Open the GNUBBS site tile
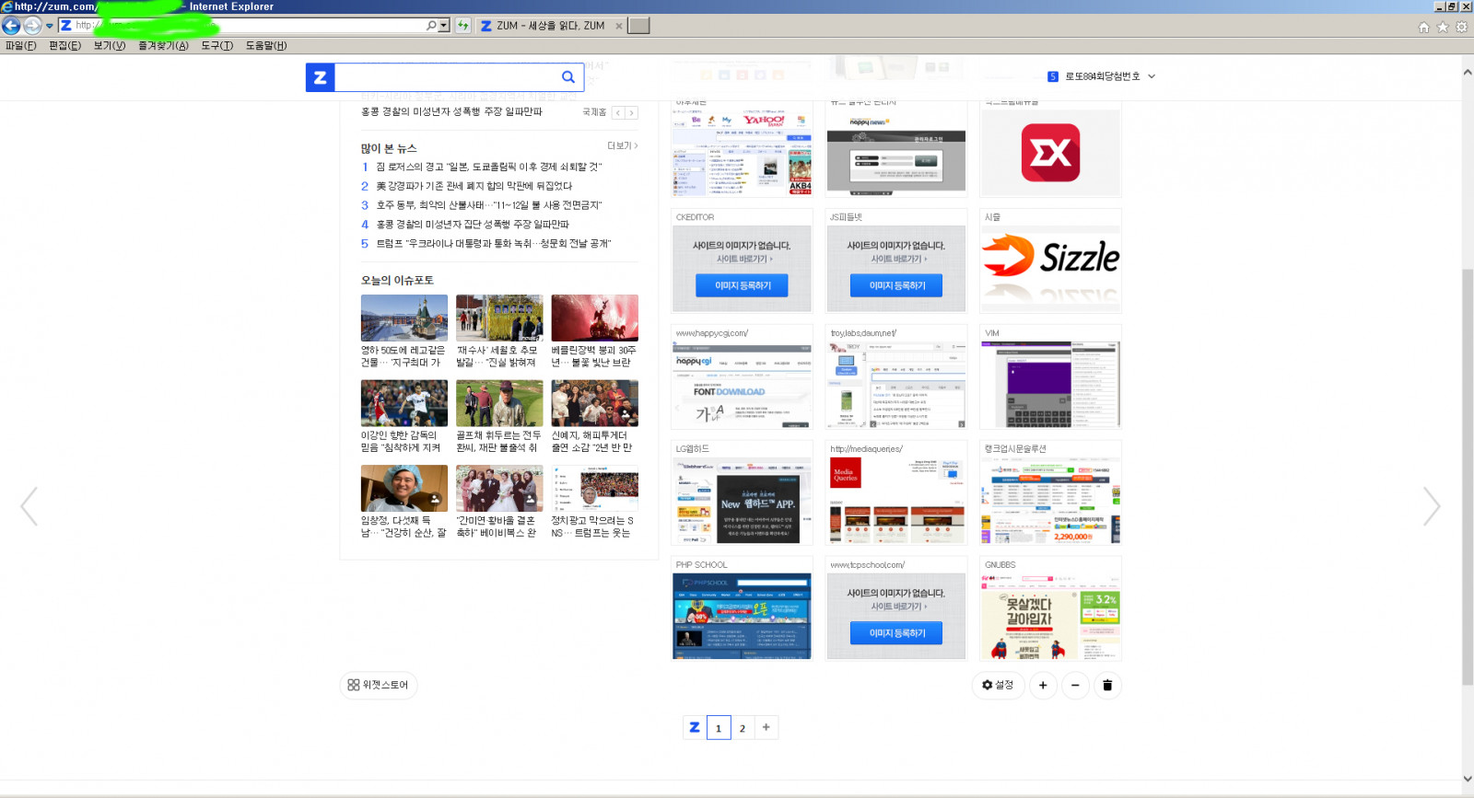Screen dimensions: 1474x798 pyautogui.click(x=1050, y=615)
